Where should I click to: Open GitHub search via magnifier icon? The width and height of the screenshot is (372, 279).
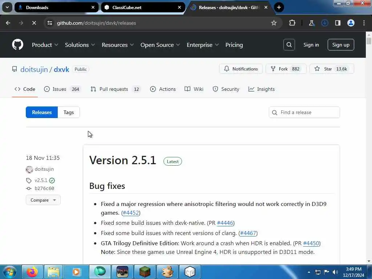point(289,45)
